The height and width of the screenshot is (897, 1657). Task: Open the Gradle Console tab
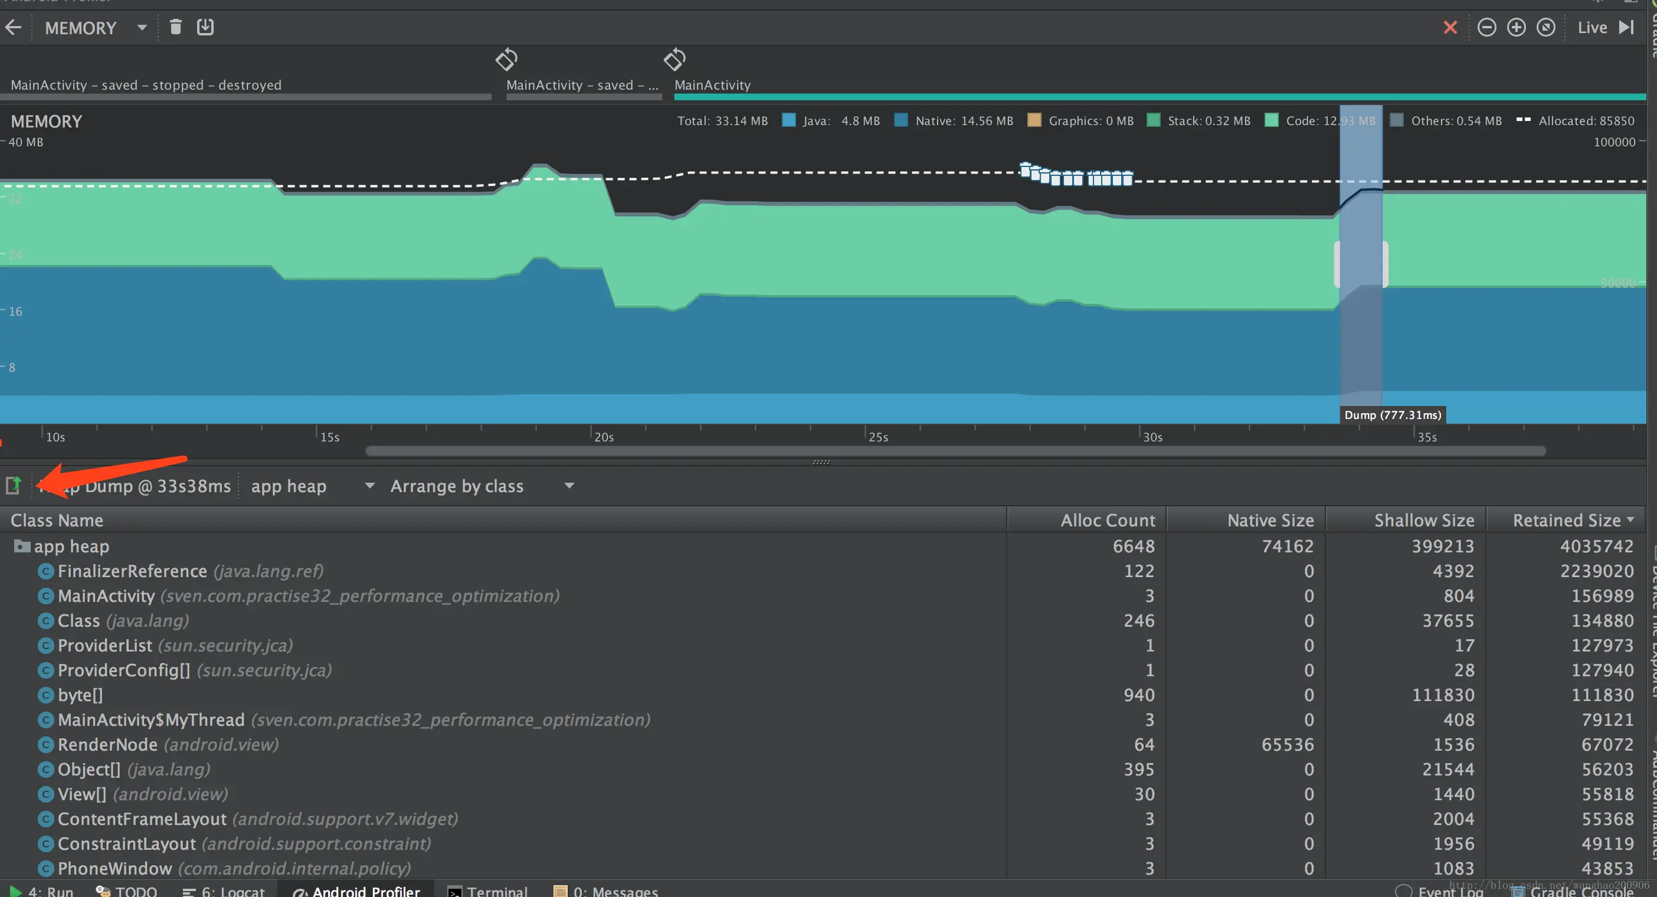(1573, 891)
